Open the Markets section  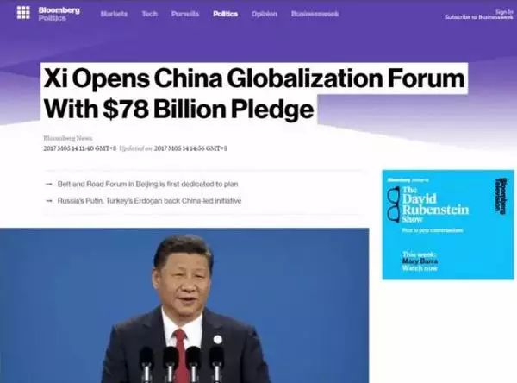tap(114, 14)
